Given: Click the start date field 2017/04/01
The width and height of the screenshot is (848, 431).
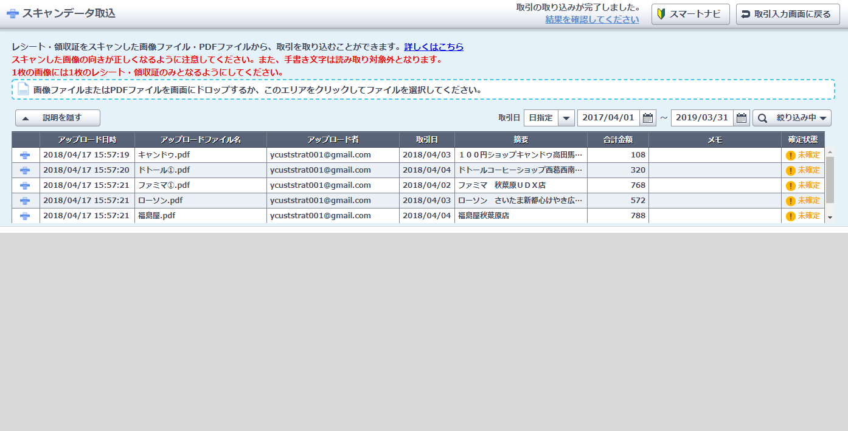Looking at the screenshot, I should tap(608, 118).
